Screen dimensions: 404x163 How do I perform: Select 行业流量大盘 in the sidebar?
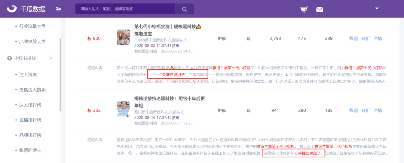click(x=33, y=26)
